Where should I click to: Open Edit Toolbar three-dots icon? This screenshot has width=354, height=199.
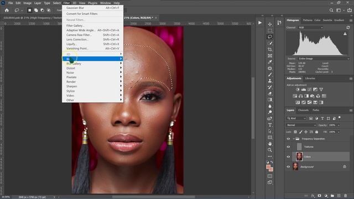(270, 156)
